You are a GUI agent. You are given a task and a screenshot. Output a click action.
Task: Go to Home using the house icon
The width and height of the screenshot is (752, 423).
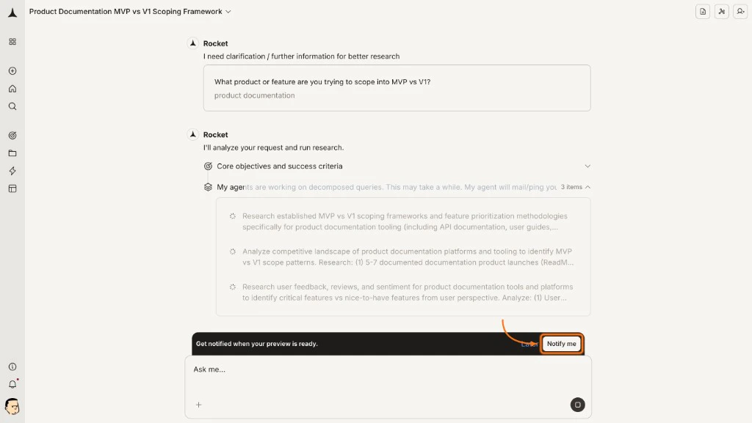[x=12, y=88]
